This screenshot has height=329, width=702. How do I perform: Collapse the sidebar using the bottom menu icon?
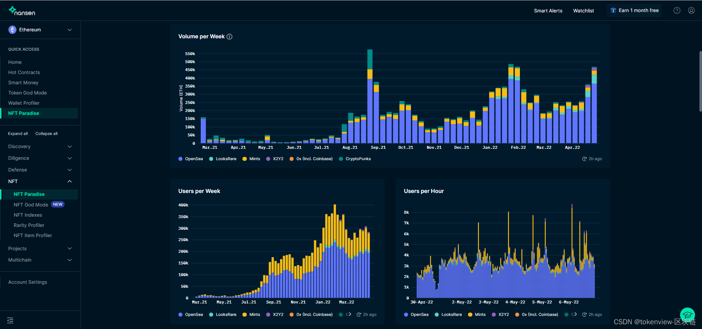pos(10,321)
